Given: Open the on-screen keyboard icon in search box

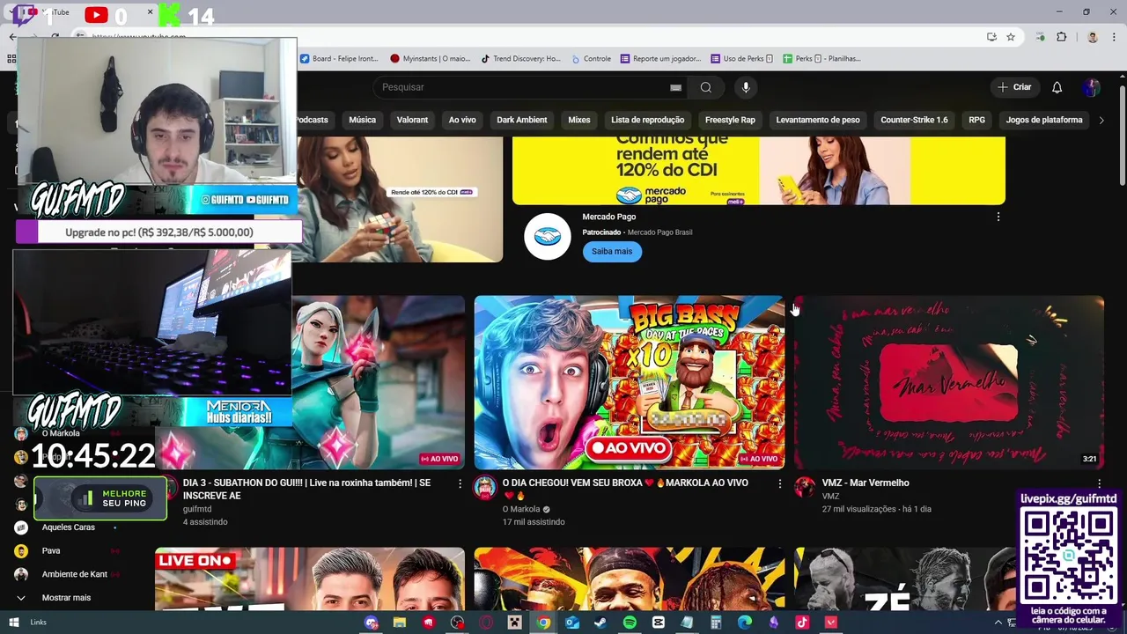Looking at the screenshot, I should coord(675,87).
